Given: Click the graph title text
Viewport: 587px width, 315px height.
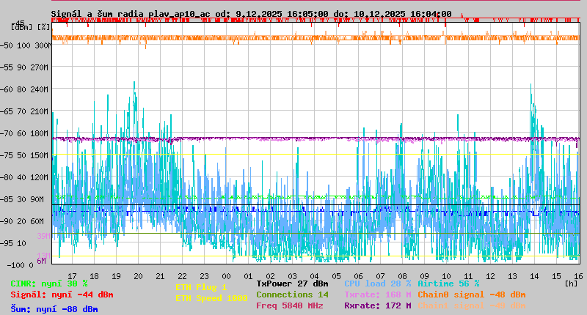Looking at the screenshot, I should [x=251, y=14].
